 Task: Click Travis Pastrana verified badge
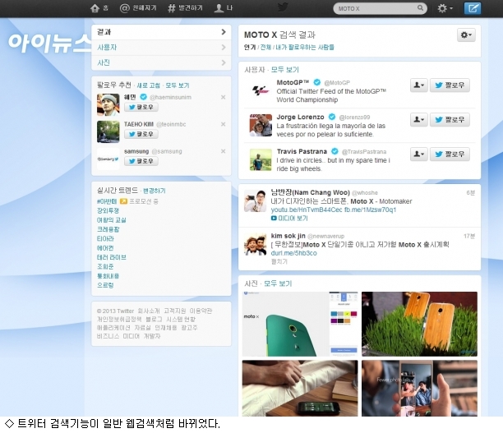(335, 151)
